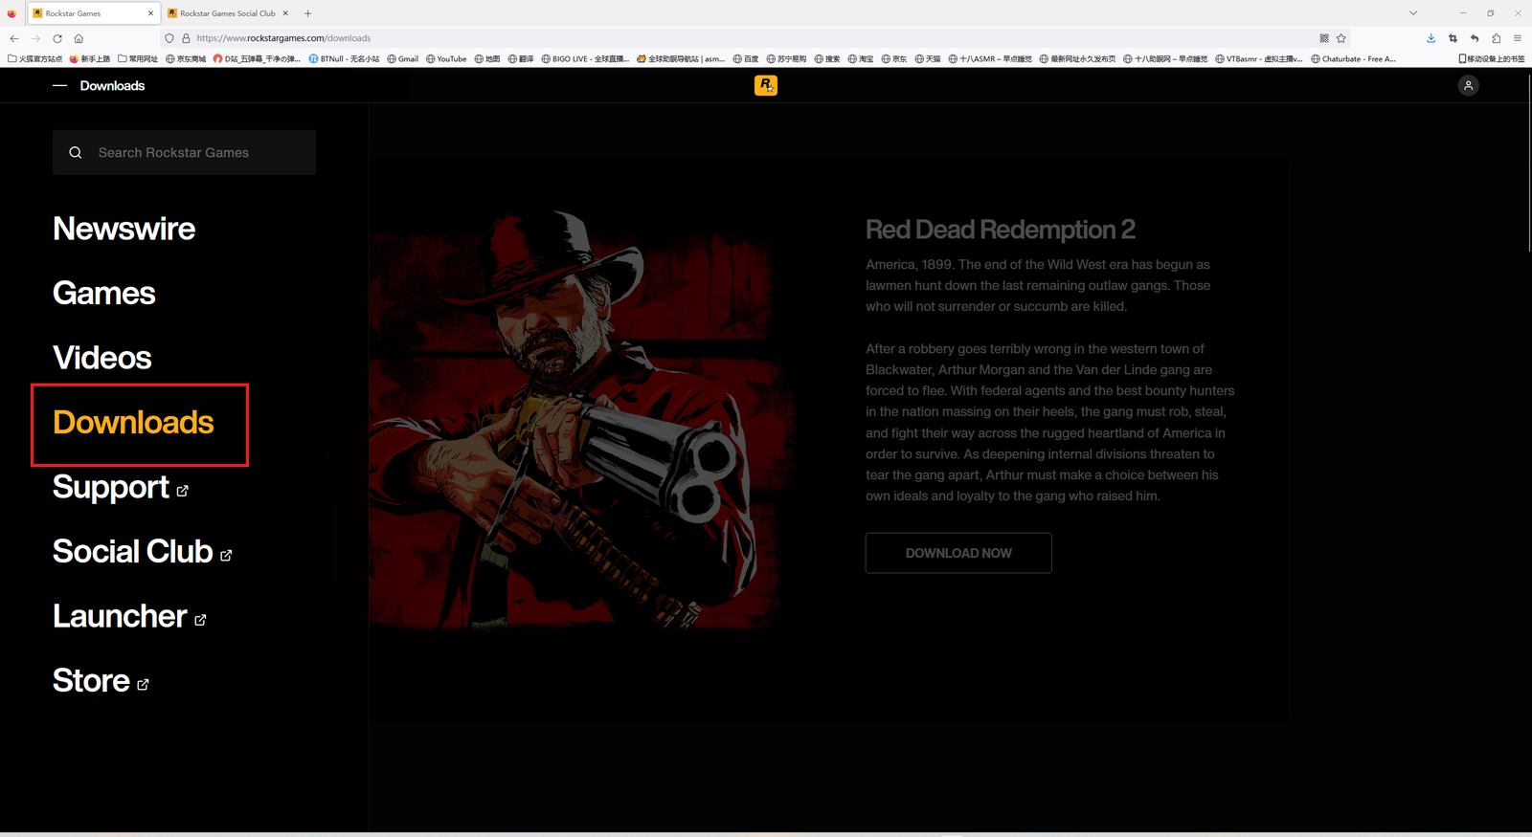Go back with the back arrow
The image size is (1532, 837).
[14, 38]
